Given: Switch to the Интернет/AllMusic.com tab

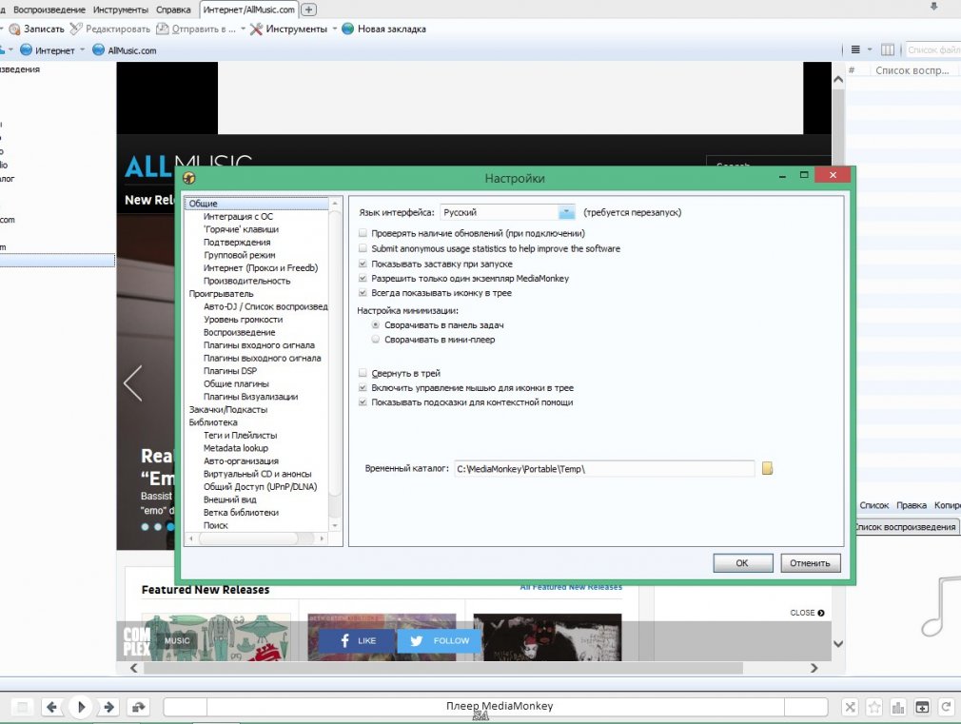Looking at the screenshot, I should coord(249,10).
